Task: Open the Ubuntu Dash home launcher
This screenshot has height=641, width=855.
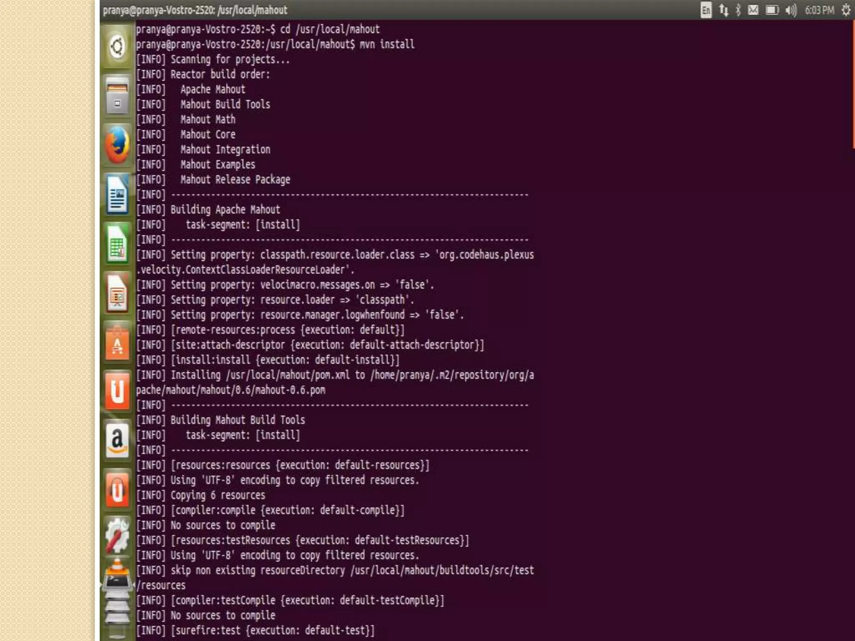Action: (x=117, y=47)
